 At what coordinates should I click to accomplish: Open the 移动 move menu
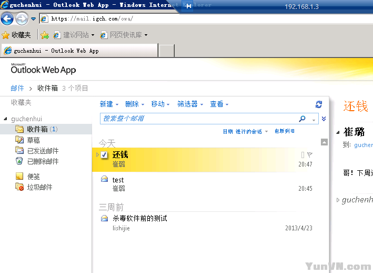point(160,104)
